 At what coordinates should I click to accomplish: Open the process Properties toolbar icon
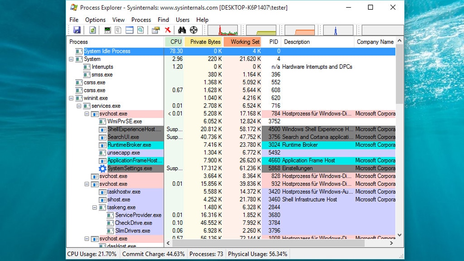(x=155, y=29)
